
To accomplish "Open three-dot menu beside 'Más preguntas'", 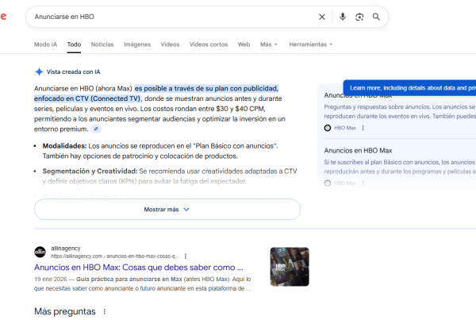I will pyautogui.click(x=103, y=312).
